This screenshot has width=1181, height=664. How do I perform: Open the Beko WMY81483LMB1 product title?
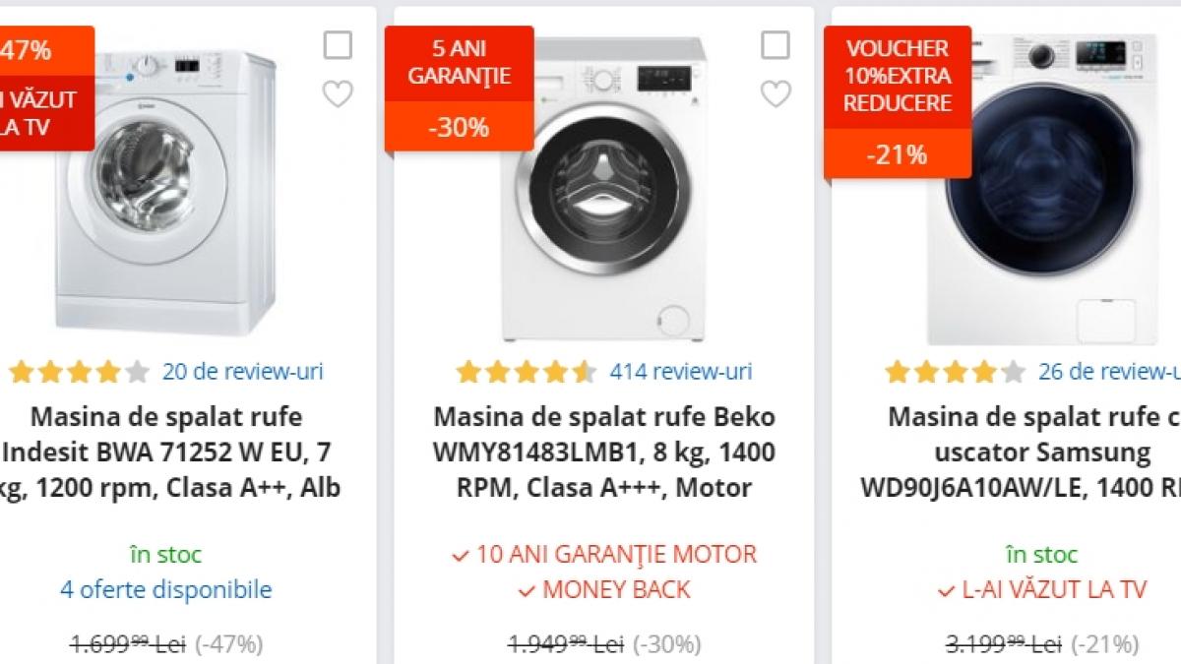604,452
